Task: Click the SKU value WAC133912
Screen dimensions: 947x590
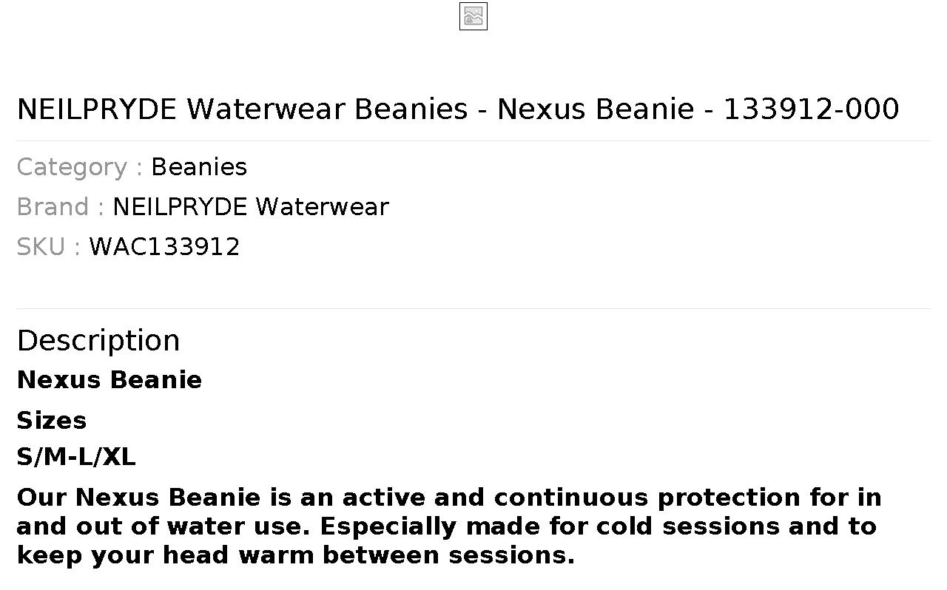Action: coord(164,247)
